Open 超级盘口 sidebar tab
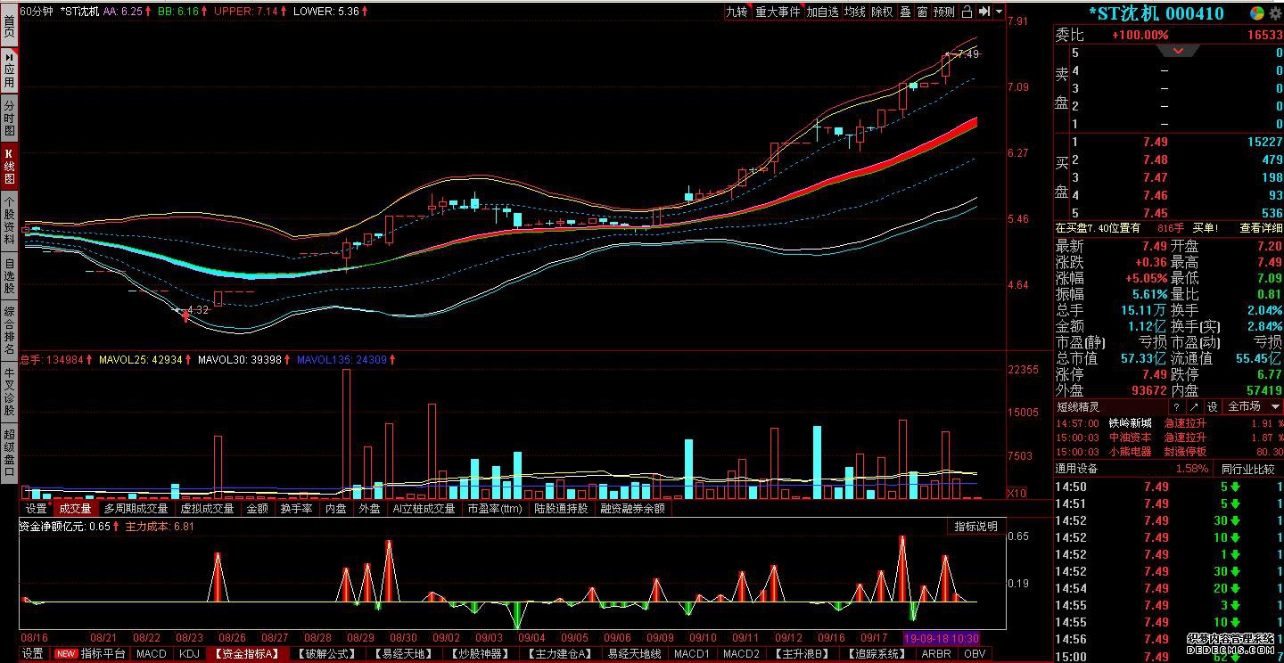This screenshot has height=663, width=1284. [x=9, y=454]
